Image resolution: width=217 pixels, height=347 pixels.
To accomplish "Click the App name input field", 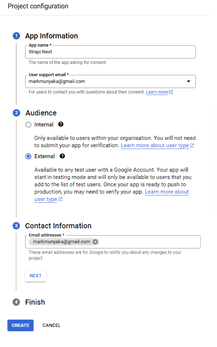I will pos(110,52).
